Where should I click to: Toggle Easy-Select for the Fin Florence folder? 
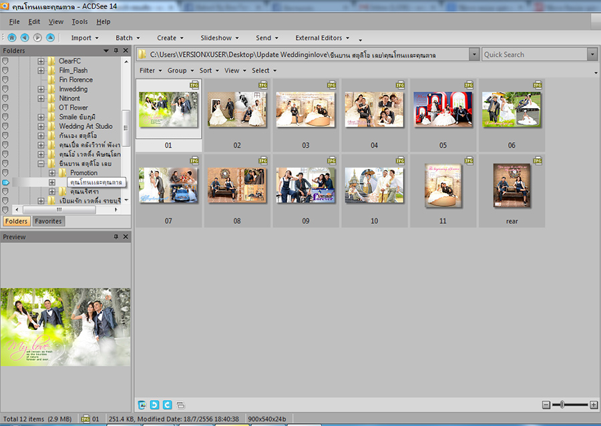tap(5, 79)
